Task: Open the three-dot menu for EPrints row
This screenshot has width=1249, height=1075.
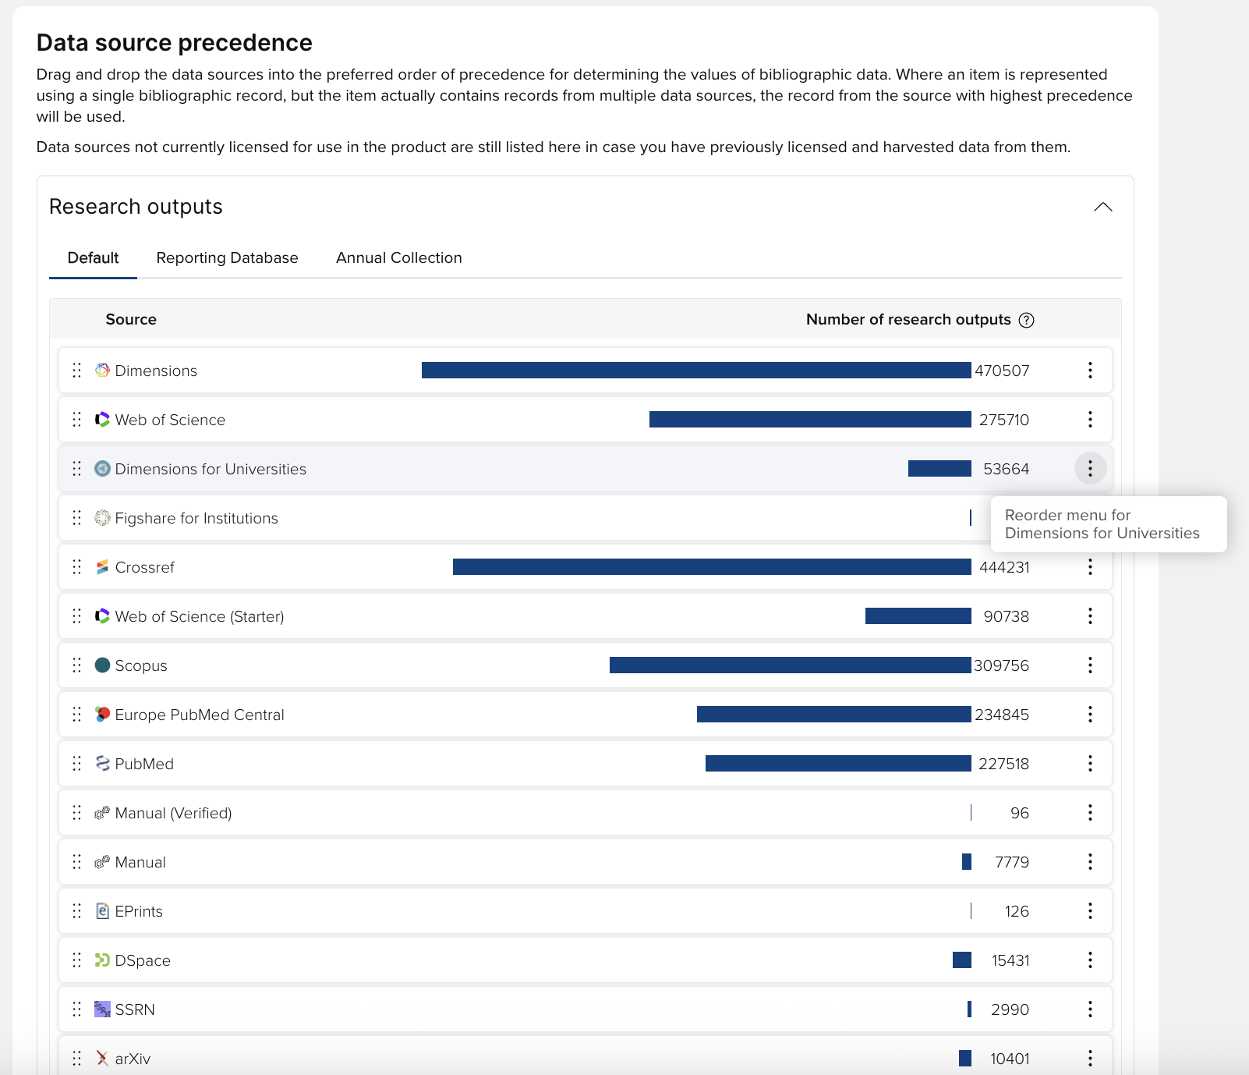Action: pyautogui.click(x=1090, y=911)
